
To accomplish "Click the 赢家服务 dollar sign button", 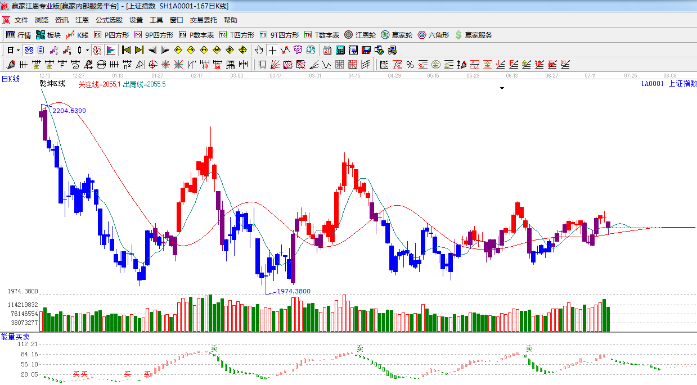I will (473, 35).
